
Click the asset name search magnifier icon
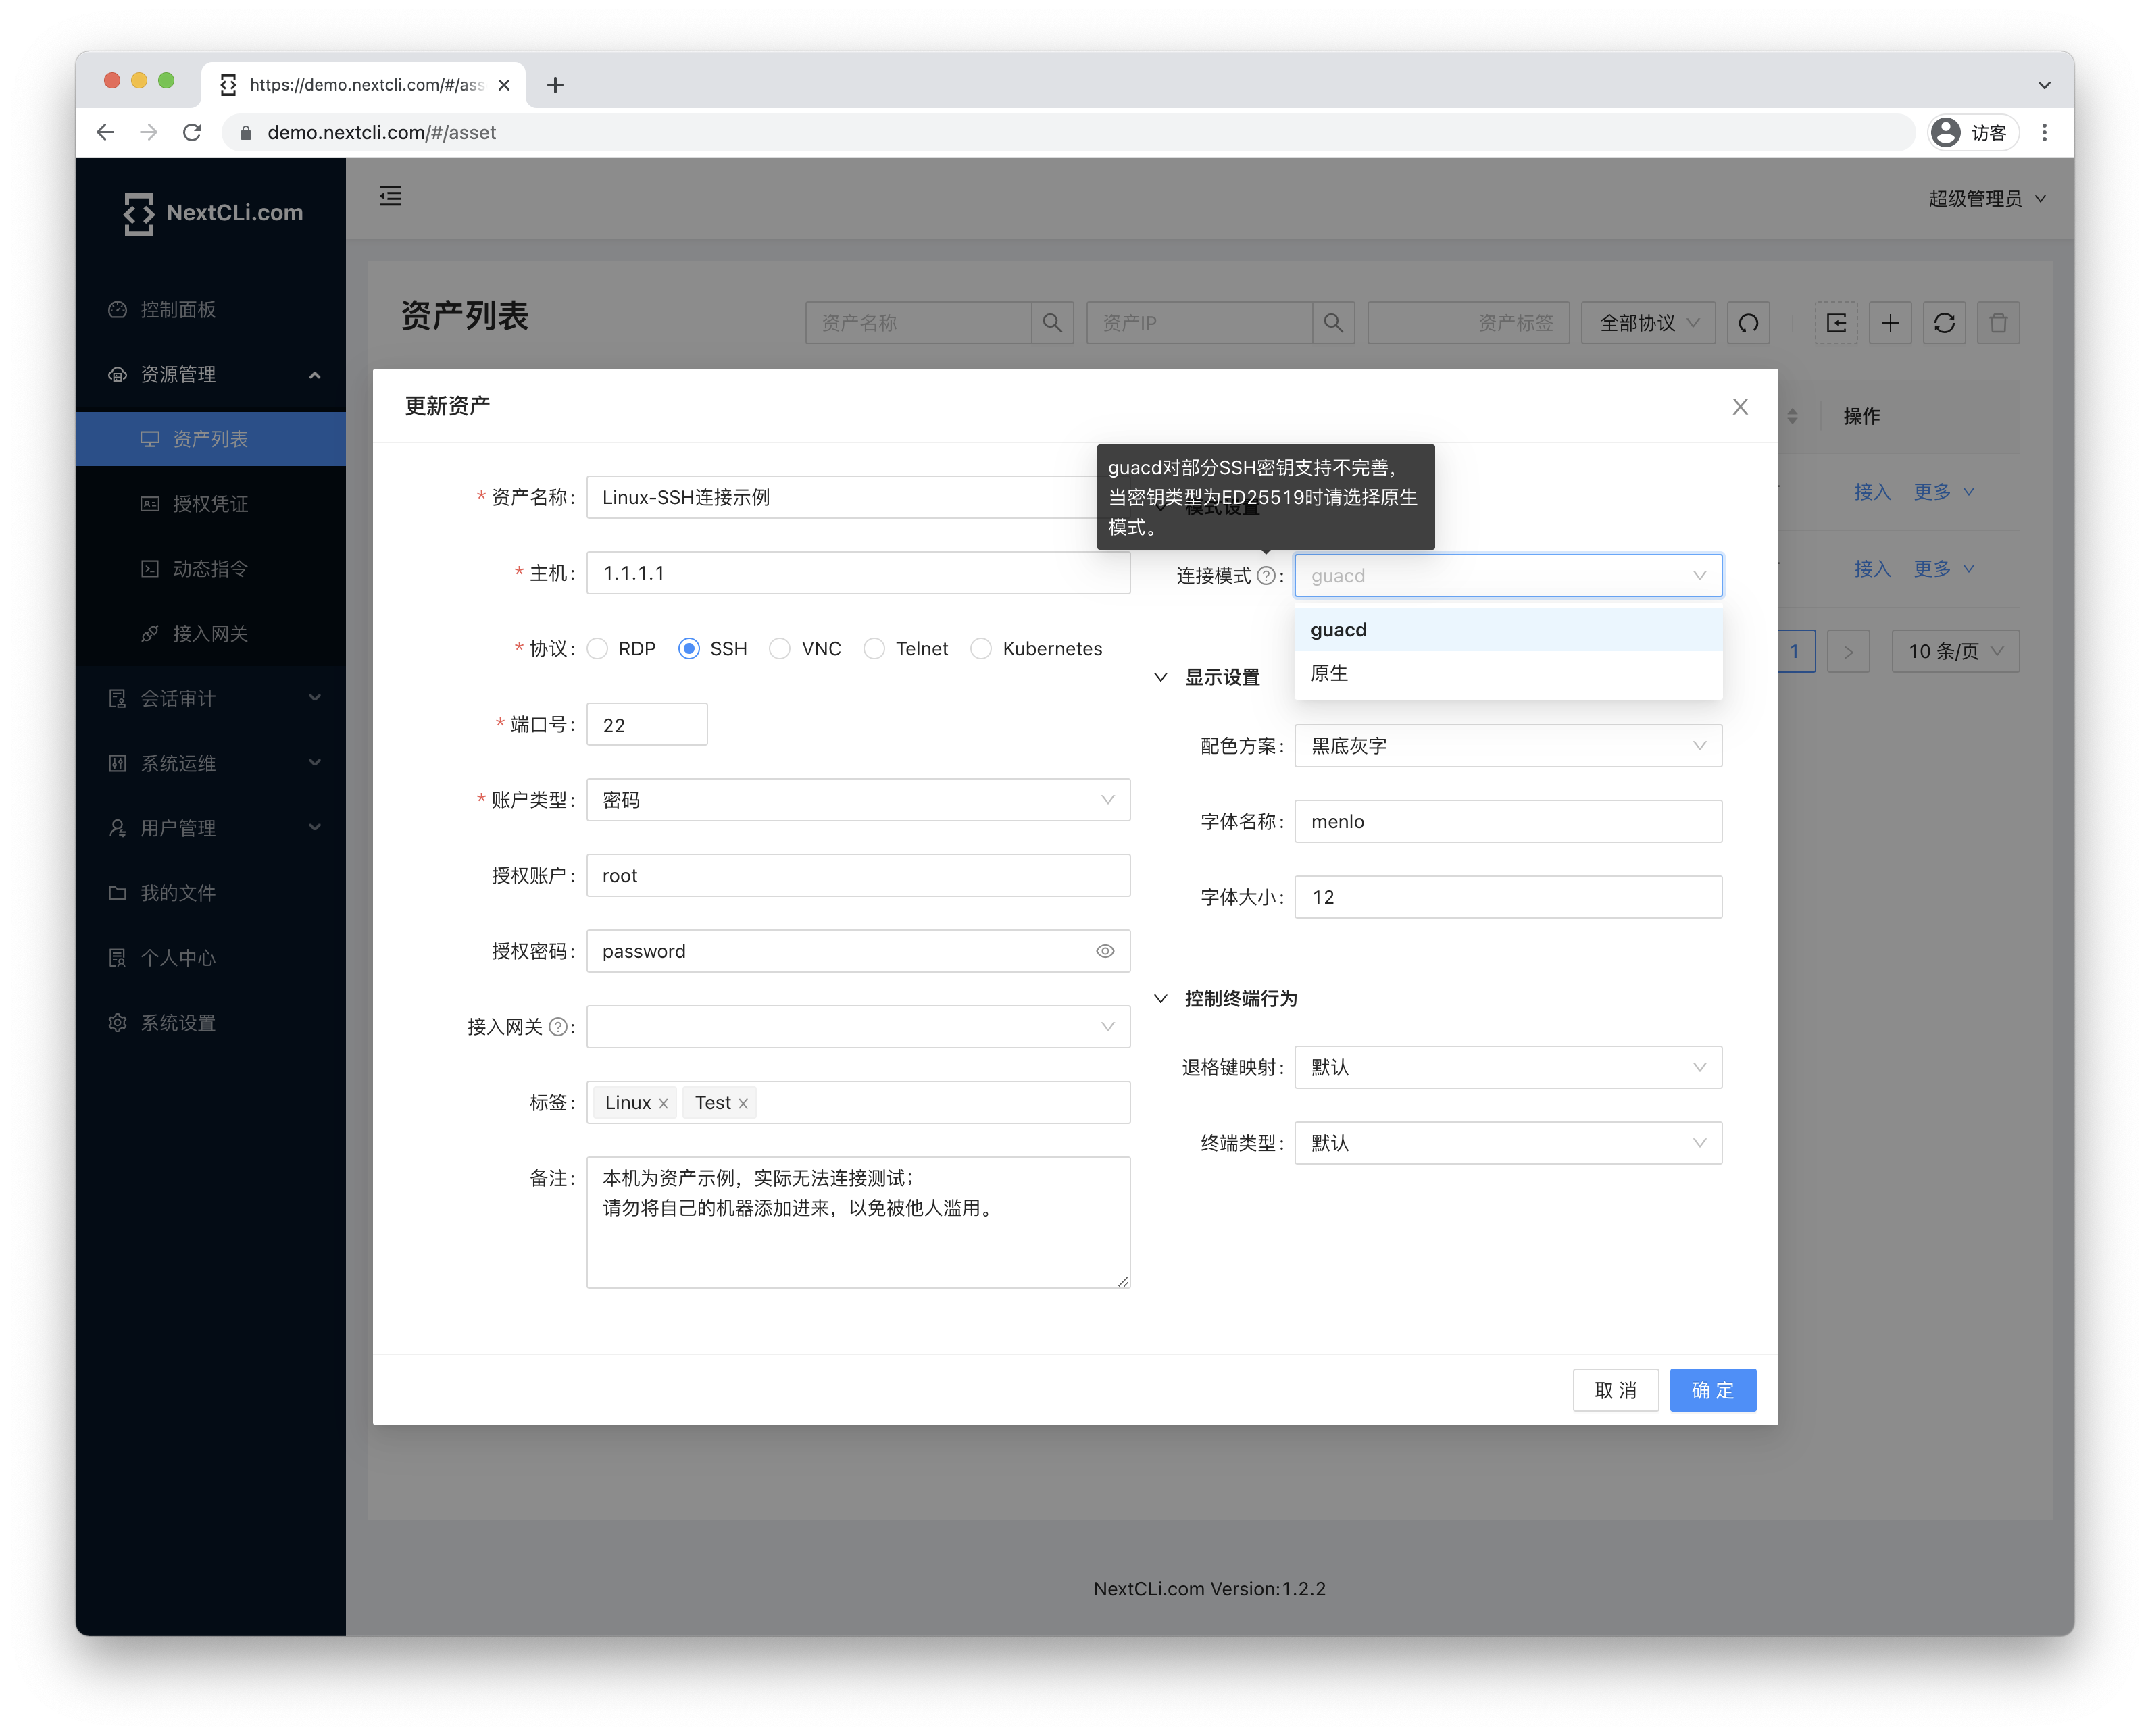[x=1052, y=323]
